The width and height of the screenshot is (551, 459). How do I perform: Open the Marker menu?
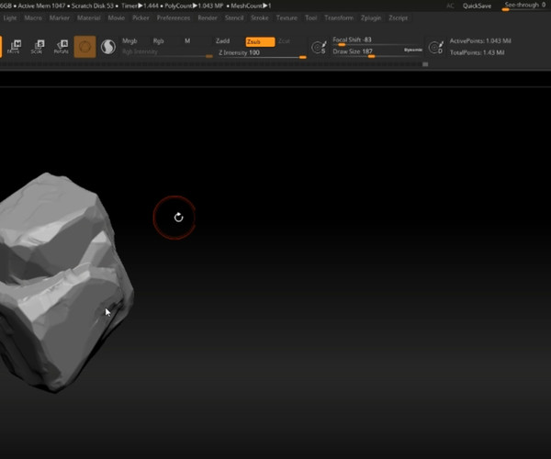60,17
